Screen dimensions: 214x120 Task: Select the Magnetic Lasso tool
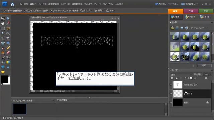pyautogui.click(x=8, y=28)
